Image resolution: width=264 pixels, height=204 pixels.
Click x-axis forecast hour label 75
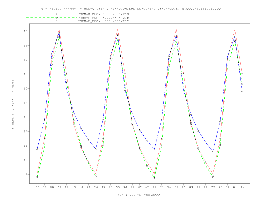(220, 187)
